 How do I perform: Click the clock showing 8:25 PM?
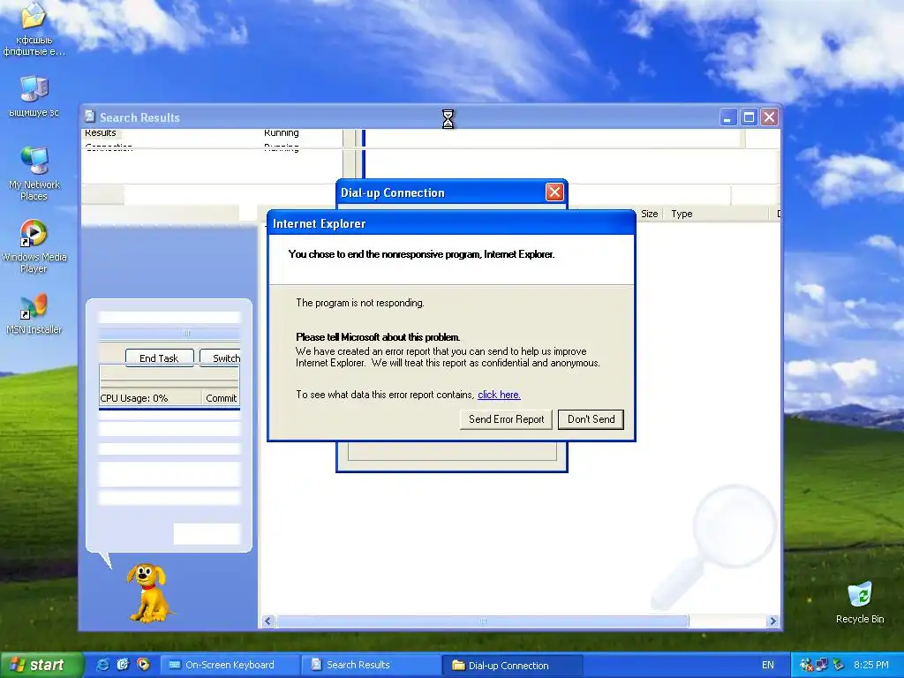coord(870,665)
